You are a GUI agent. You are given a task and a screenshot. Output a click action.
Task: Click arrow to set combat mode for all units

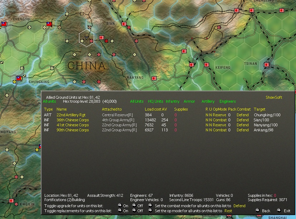pos(150,205)
